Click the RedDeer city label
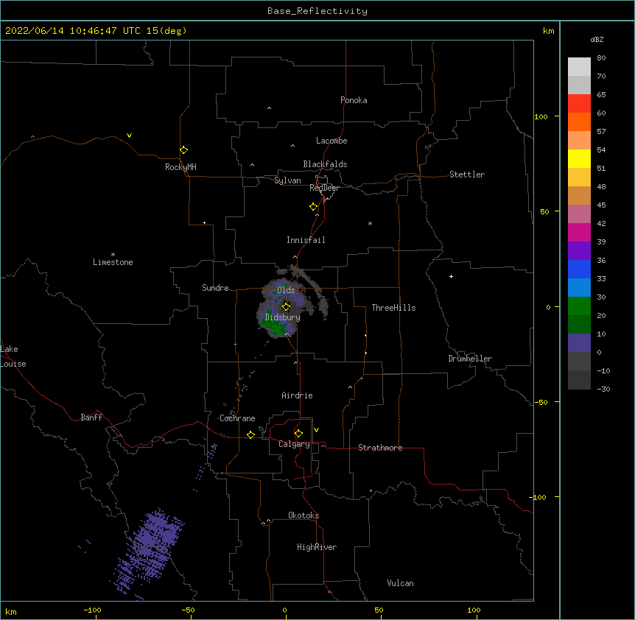The image size is (635, 620). 324,188
